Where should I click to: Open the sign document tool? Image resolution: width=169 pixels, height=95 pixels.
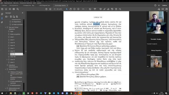[108, 9]
